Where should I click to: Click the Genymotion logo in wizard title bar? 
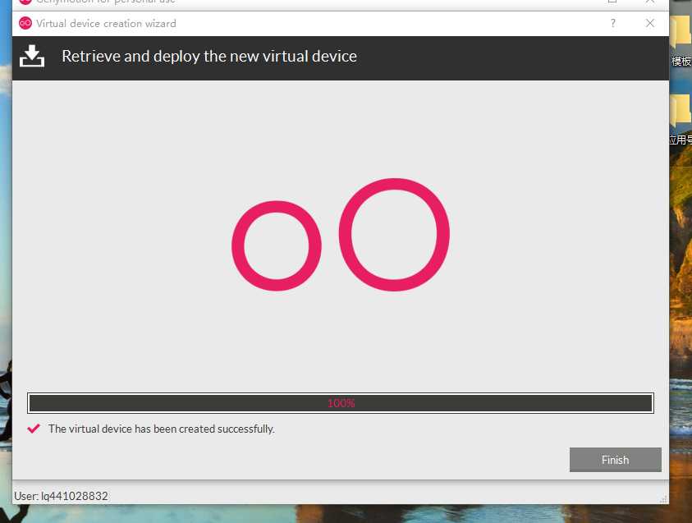click(25, 23)
